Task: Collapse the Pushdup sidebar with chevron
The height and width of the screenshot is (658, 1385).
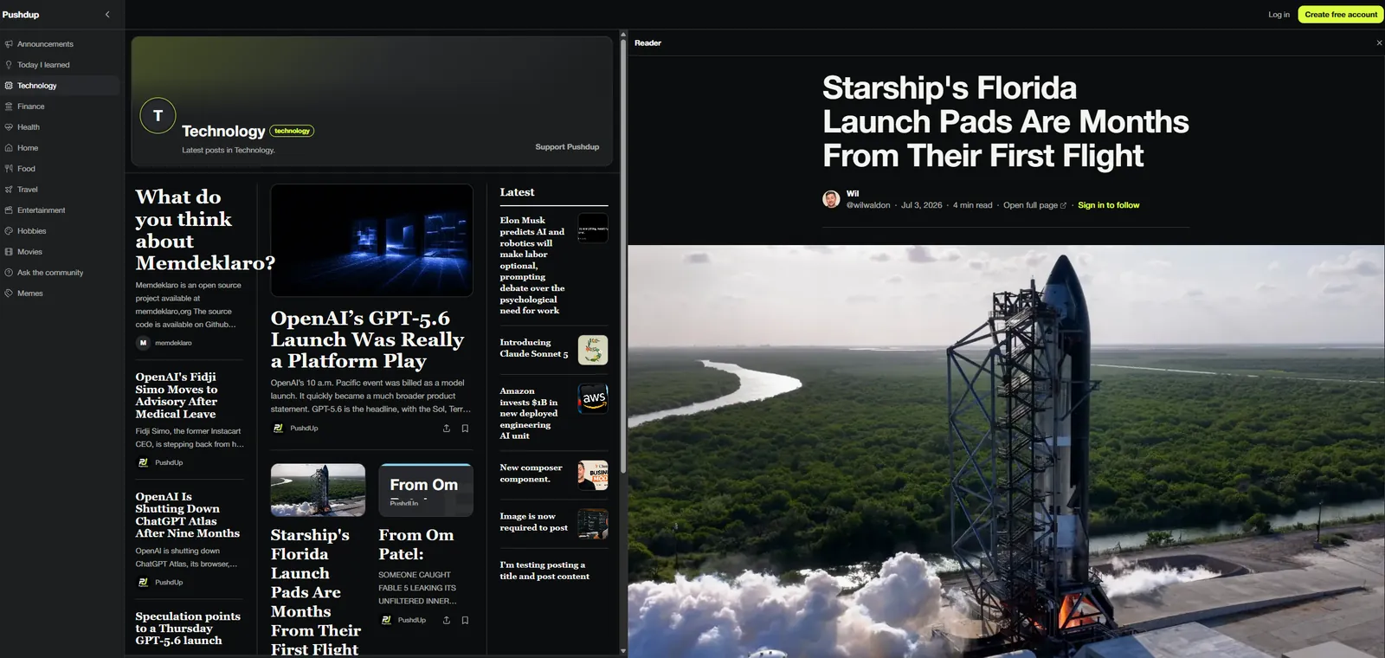Action: pos(107,15)
